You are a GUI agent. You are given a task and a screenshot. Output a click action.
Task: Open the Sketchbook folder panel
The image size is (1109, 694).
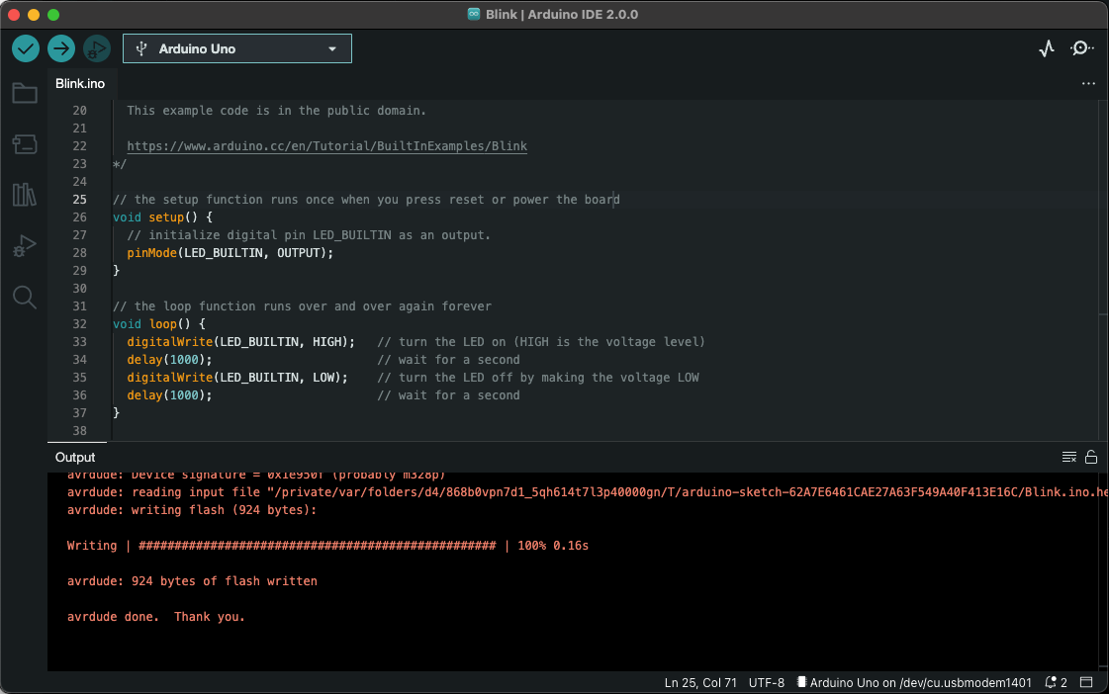pyautogui.click(x=25, y=94)
